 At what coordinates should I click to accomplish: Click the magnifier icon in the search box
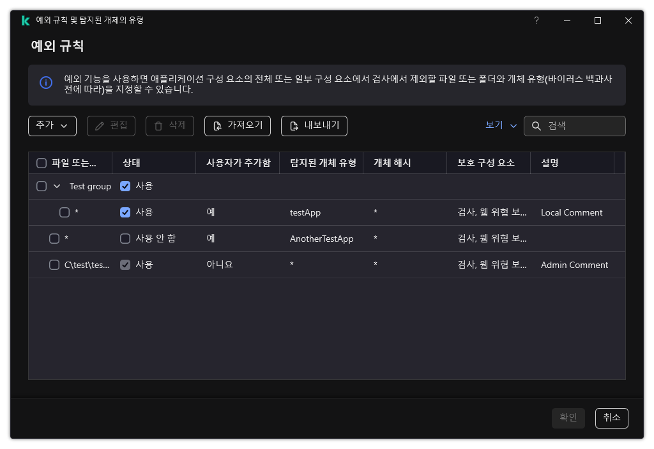pyautogui.click(x=536, y=126)
